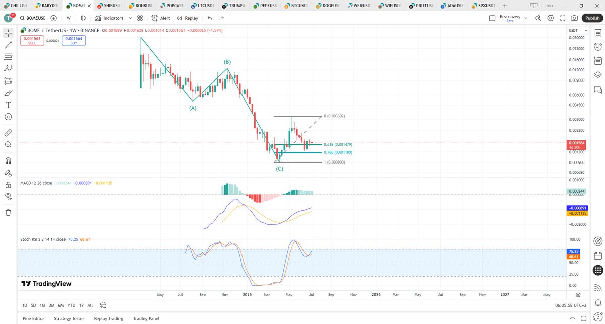Open the calendar panel icon

(x=598, y=256)
